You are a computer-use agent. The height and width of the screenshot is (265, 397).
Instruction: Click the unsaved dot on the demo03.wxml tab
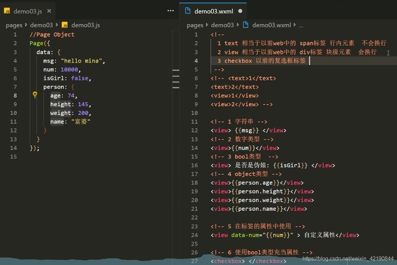(240, 11)
